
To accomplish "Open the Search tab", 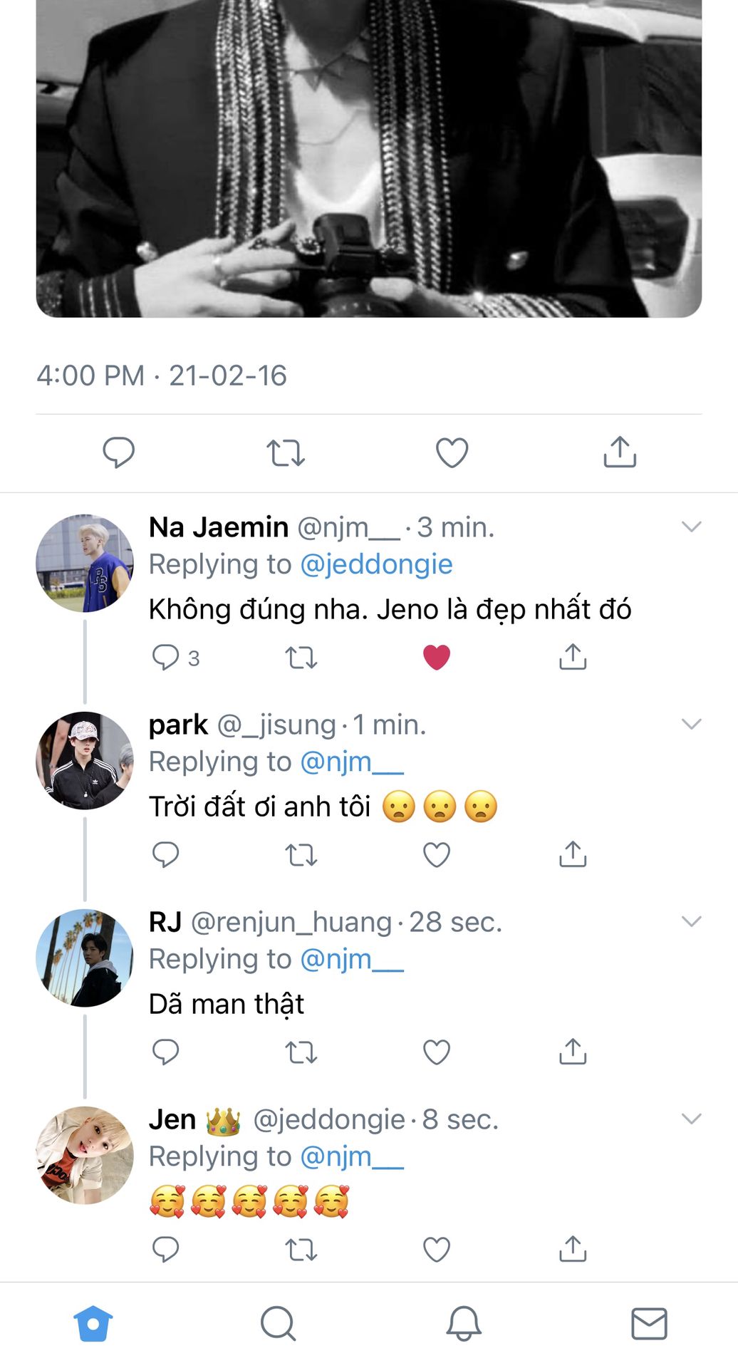I will [x=278, y=1324].
